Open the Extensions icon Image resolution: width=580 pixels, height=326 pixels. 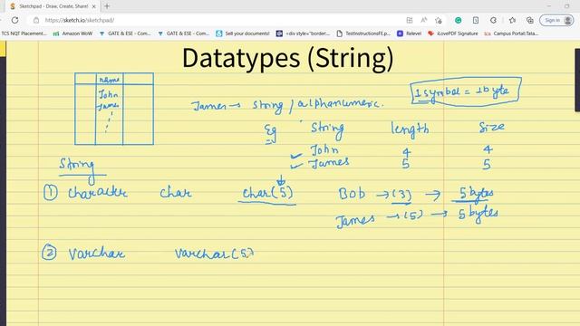tap(493, 20)
